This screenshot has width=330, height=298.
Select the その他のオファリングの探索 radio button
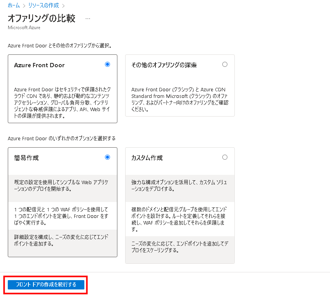pyautogui.click(x=225, y=64)
